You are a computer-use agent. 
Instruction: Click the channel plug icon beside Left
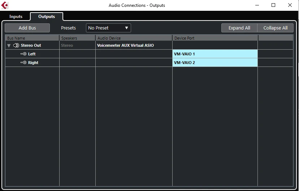[x=23, y=54]
